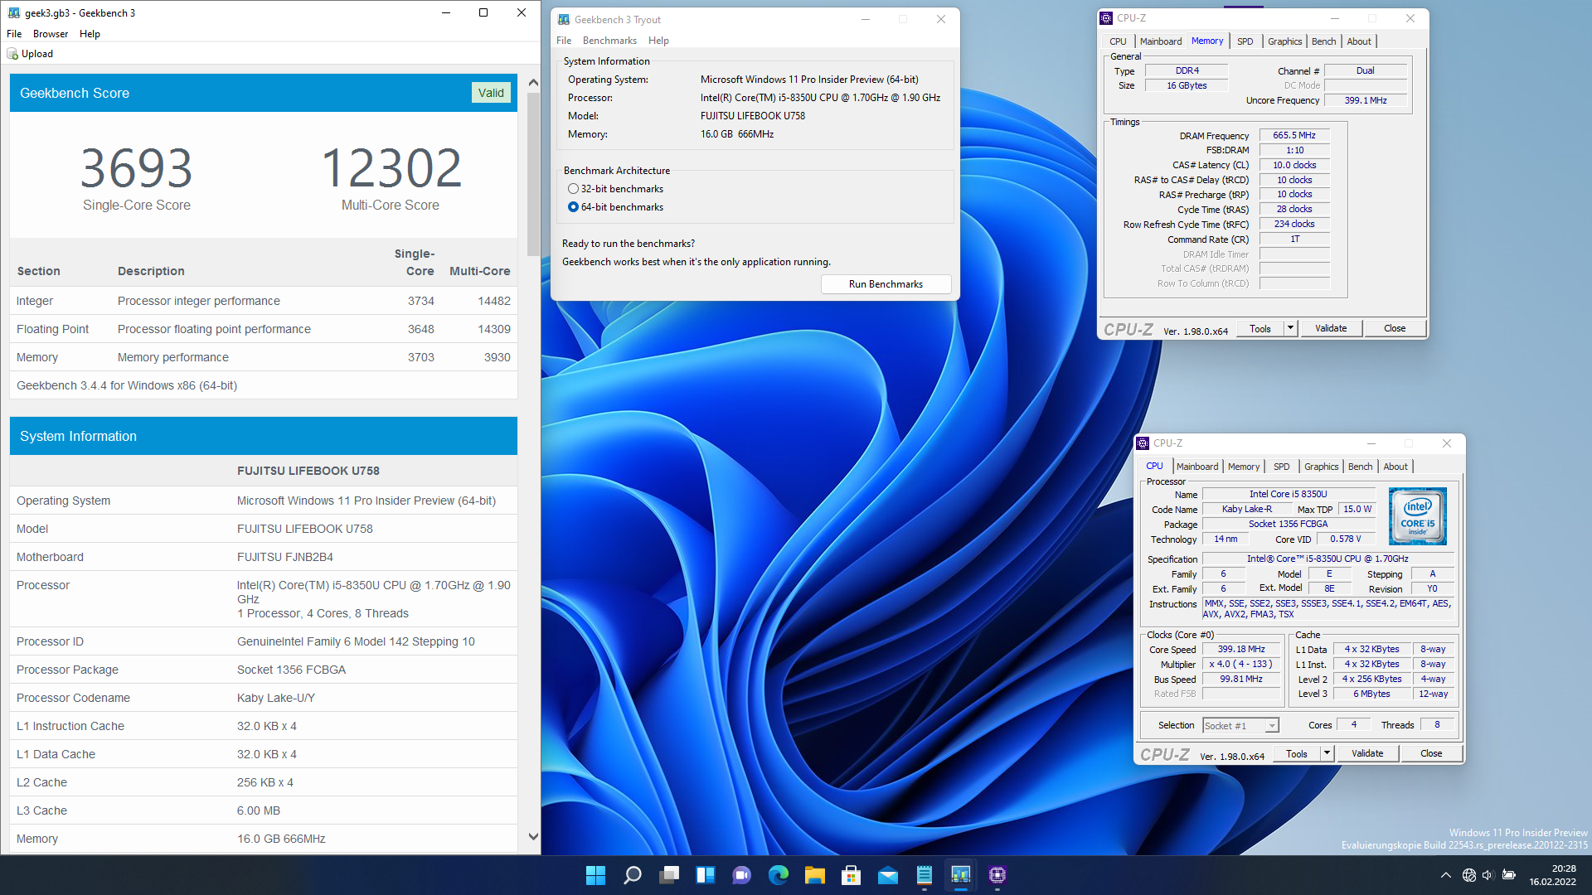This screenshot has height=895, width=1592.
Task: Open battery tray icon
Action: click(1509, 875)
